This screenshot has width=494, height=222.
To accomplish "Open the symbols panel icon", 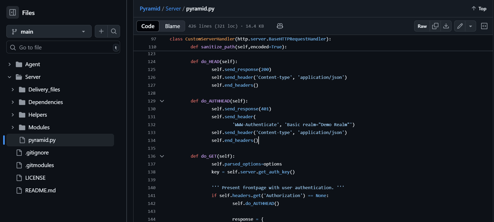I will click(484, 26).
